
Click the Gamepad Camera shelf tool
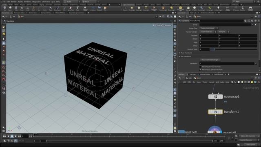(250, 9)
